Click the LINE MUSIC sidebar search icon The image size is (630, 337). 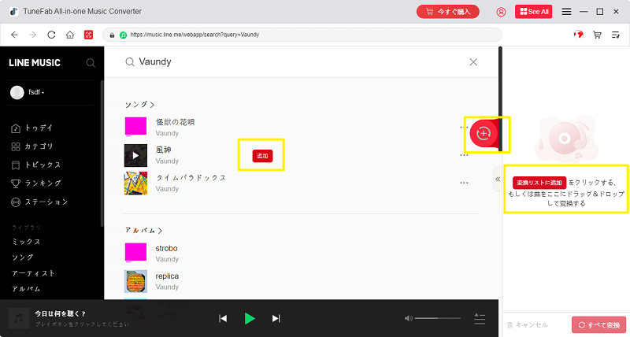point(91,63)
